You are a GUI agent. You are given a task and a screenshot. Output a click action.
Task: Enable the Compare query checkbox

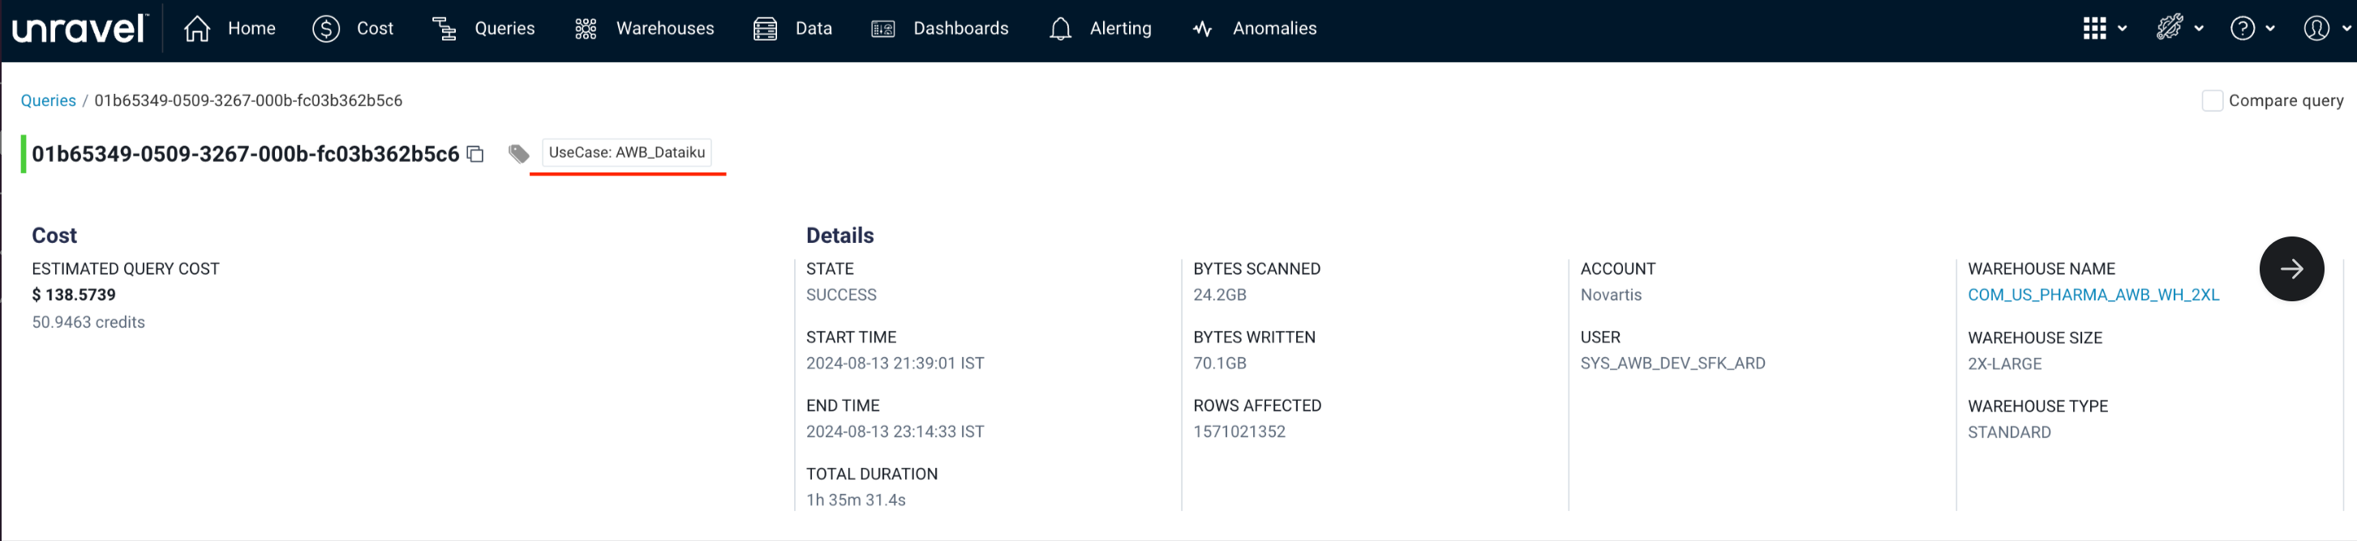click(x=2212, y=100)
